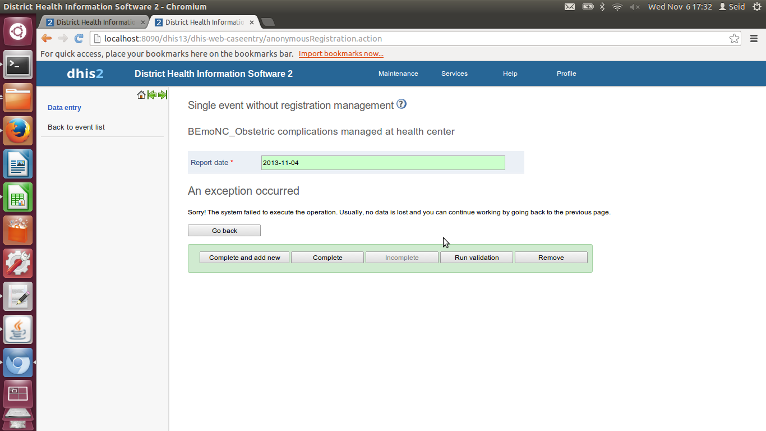Image resolution: width=766 pixels, height=431 pixels.
Task: Go back using the browser back arrow
Action: (47, 39)
